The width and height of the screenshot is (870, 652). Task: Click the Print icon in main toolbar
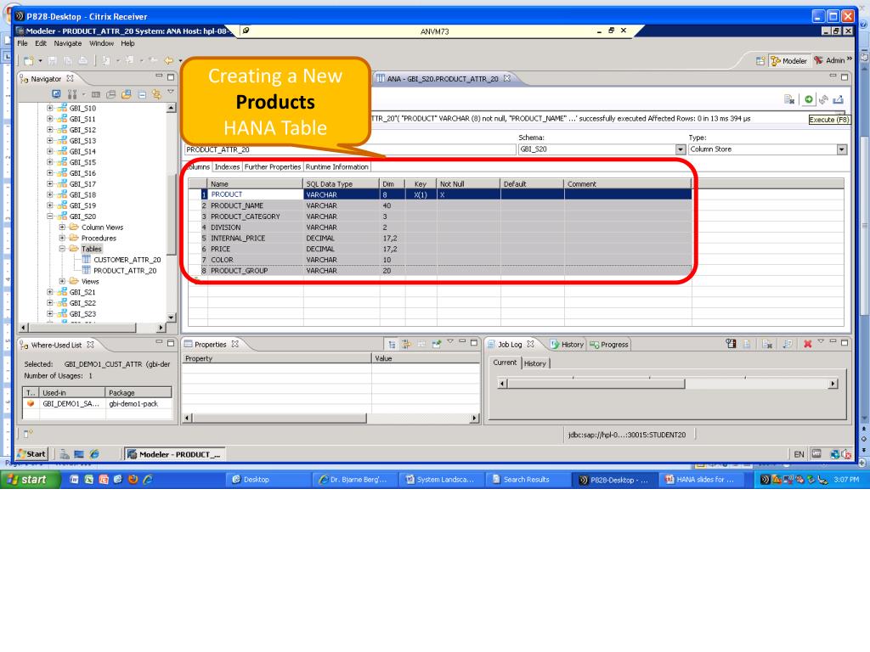point(82,60)
